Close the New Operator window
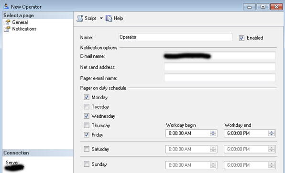 tap(276, 7)
